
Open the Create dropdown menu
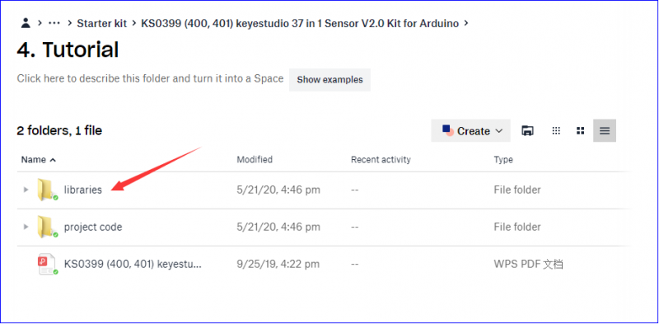coord(470,130)
